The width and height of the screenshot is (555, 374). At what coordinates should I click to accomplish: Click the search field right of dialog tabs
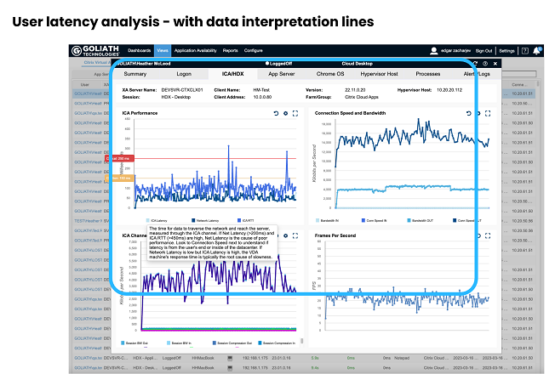[x=519, y=74]
